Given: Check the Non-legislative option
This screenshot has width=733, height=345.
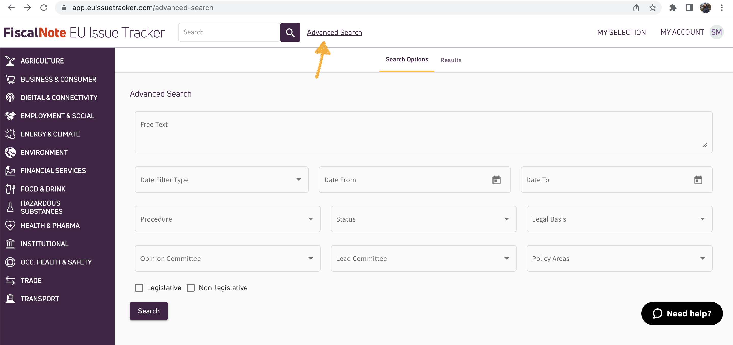Looking at the screenshot, I should tap(191, 287).
